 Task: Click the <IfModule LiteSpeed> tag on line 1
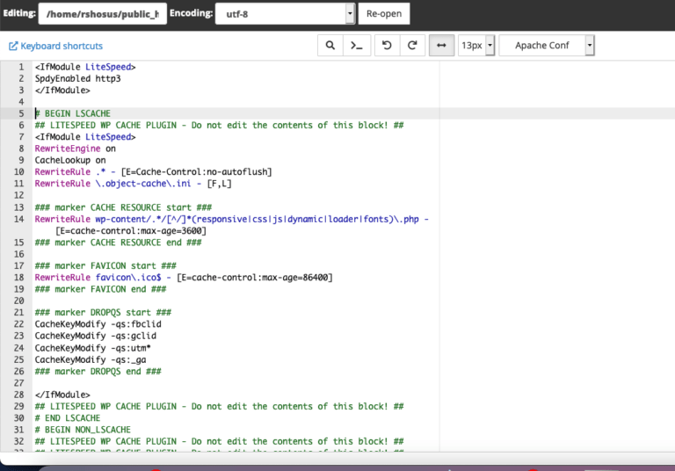pyautogui.click(x=85, y=67)
